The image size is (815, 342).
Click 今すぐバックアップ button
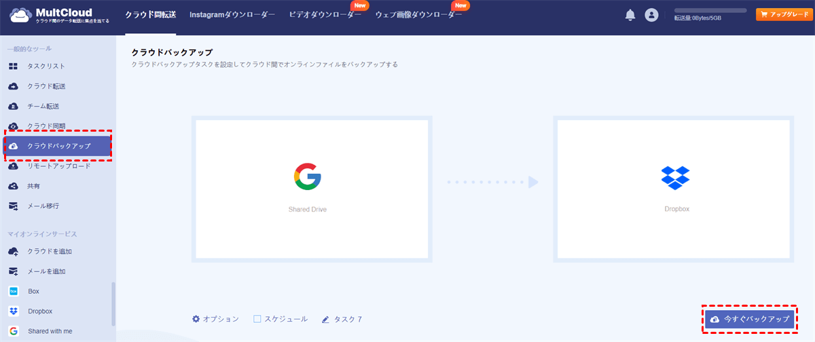749,319
